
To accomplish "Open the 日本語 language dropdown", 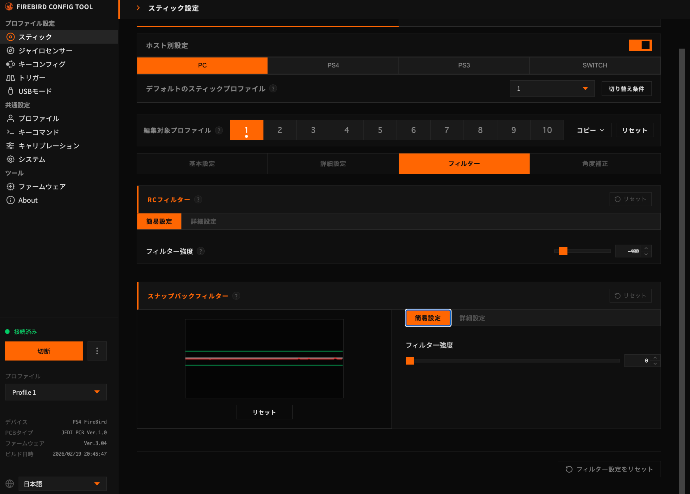I will (62, 484).
